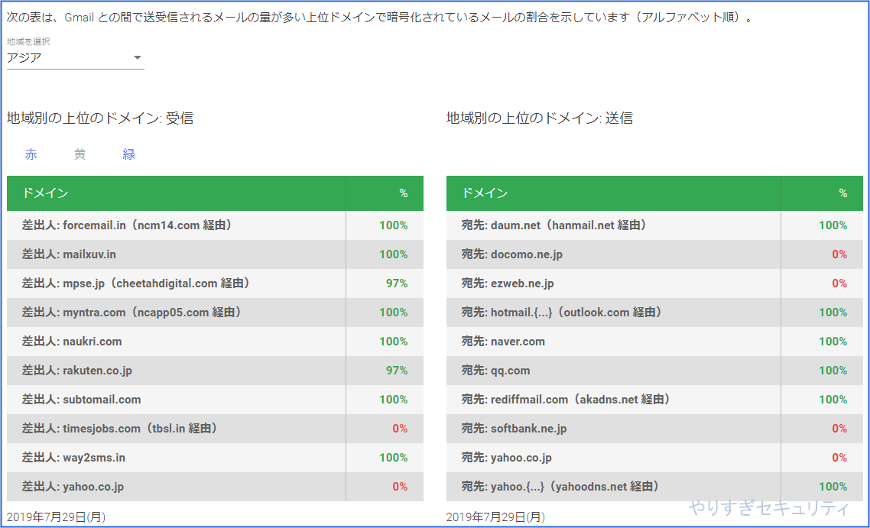Click the 97% value for mpse.jp
This screenshot has height=528, width=870.
[x=397, y=283]
